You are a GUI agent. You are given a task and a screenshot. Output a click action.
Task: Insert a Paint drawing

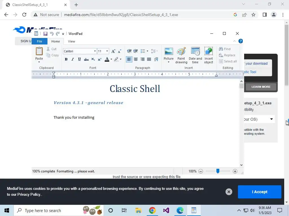181,55
